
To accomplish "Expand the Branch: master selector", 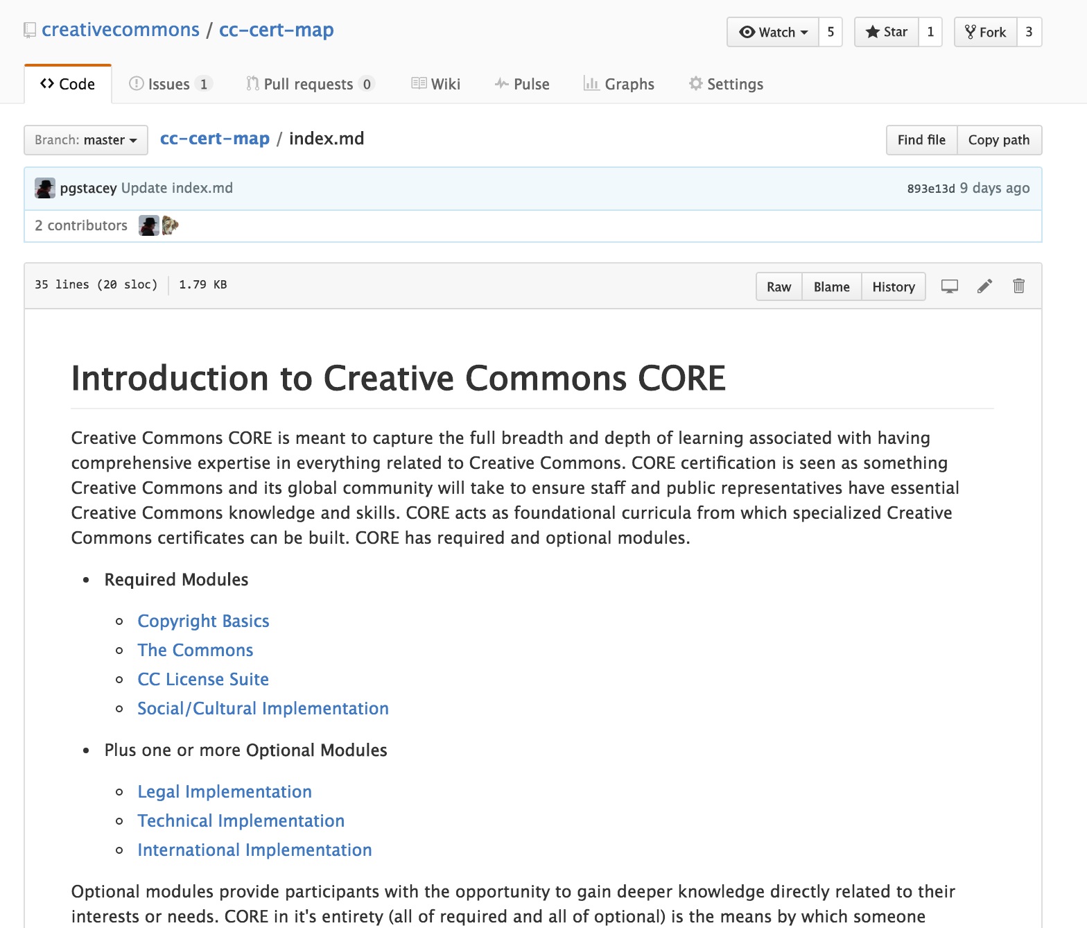I will (86, 140).
